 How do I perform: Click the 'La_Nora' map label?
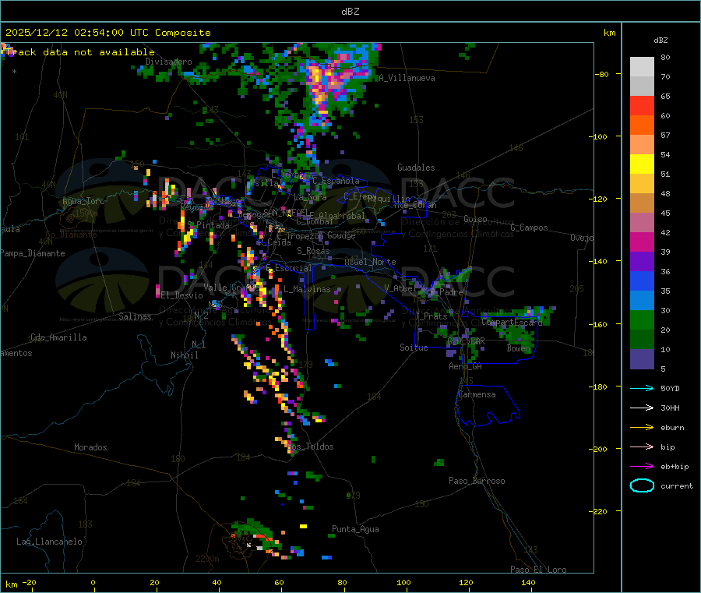pyautogui.click(x=310, y=197)
